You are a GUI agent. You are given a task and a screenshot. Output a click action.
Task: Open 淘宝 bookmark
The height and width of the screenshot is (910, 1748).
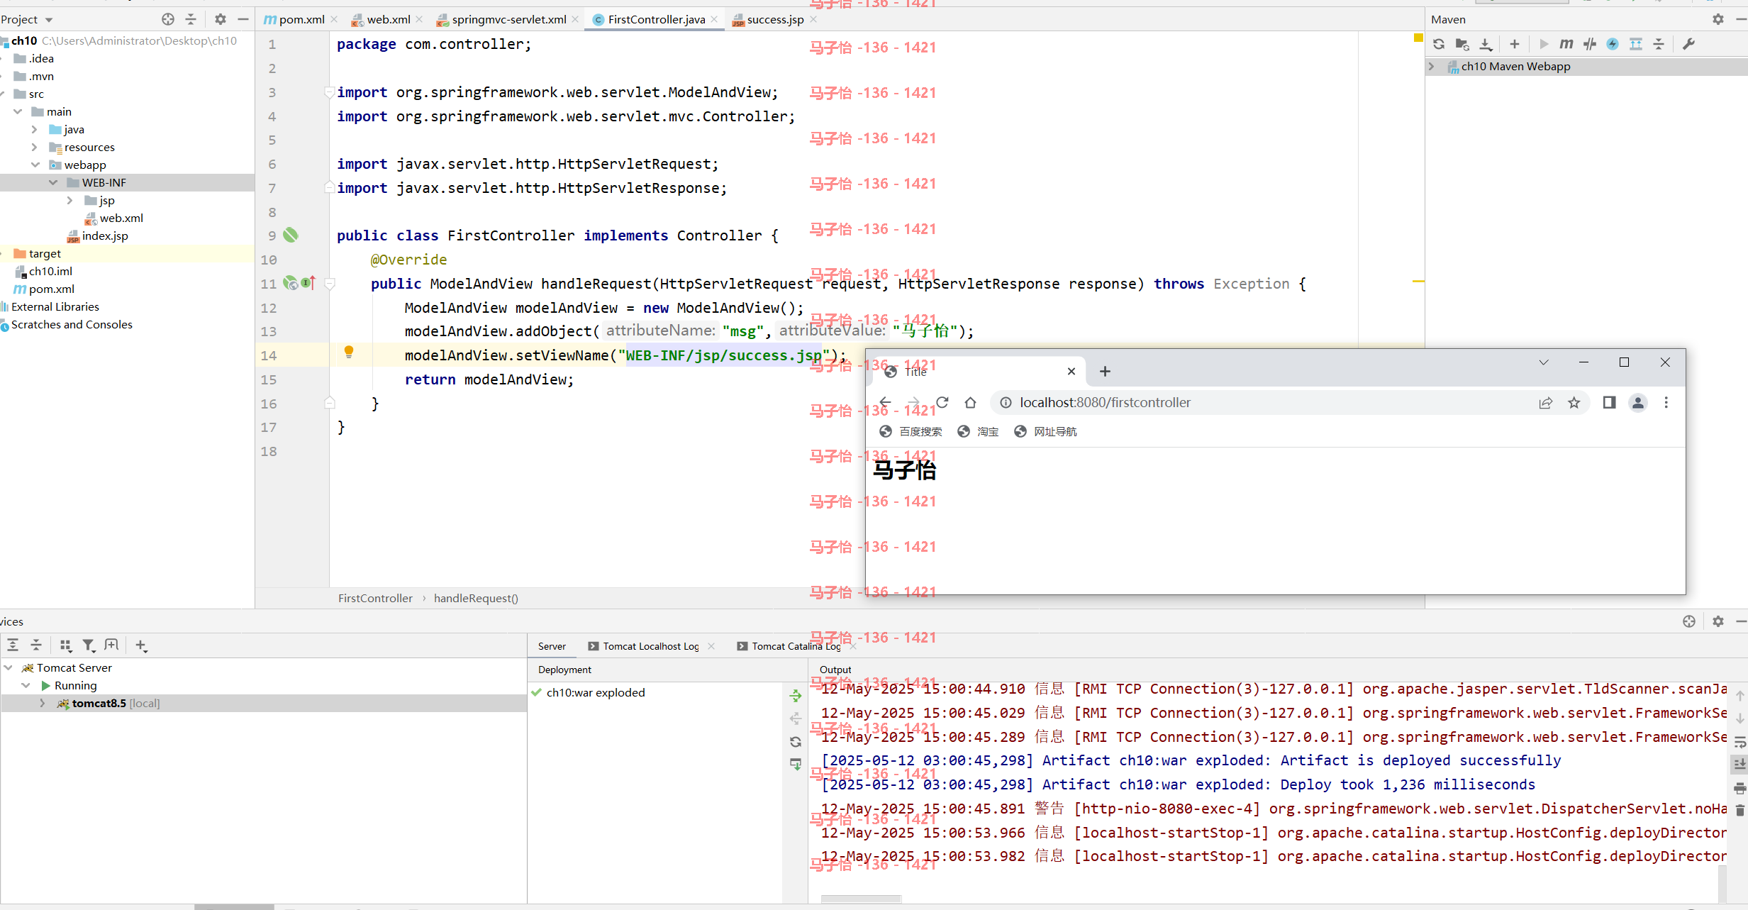(x=978, y=431)
